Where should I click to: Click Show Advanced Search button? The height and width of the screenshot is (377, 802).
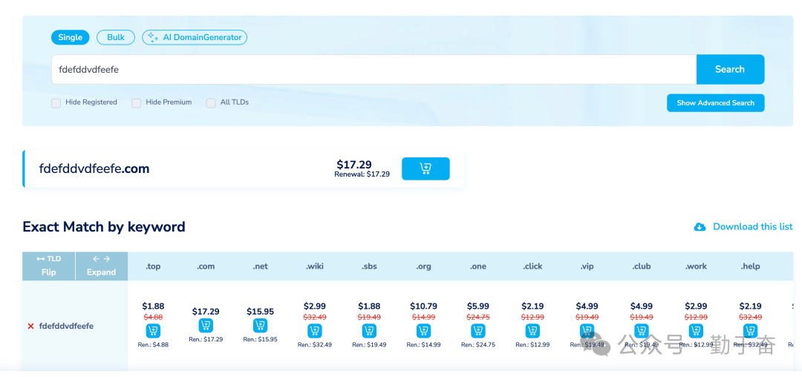click(x=716, y=102)
